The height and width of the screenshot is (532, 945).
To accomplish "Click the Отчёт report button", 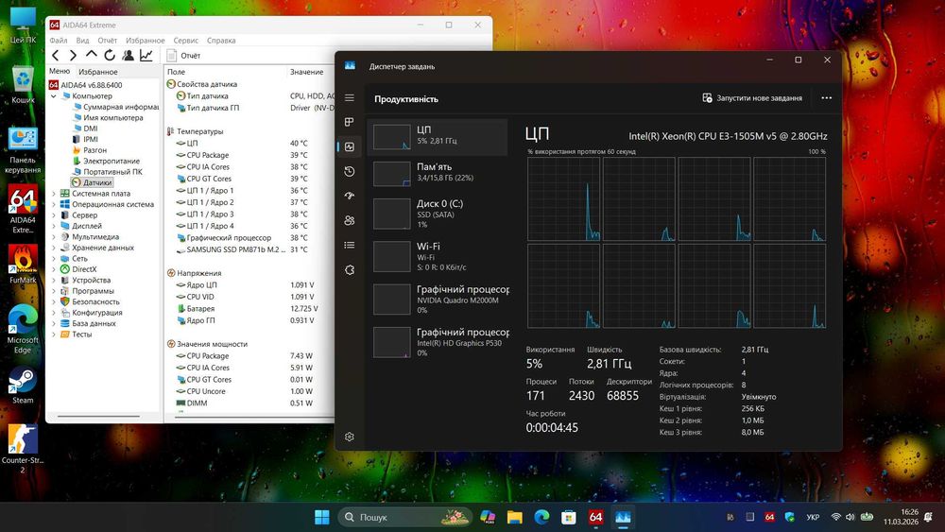I will pyautogui.click(x=184, y=56).
